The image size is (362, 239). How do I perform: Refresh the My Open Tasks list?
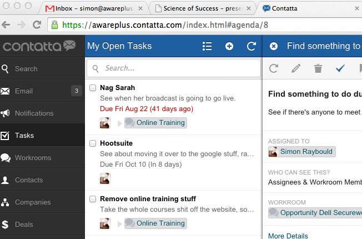tap(251, 46)
